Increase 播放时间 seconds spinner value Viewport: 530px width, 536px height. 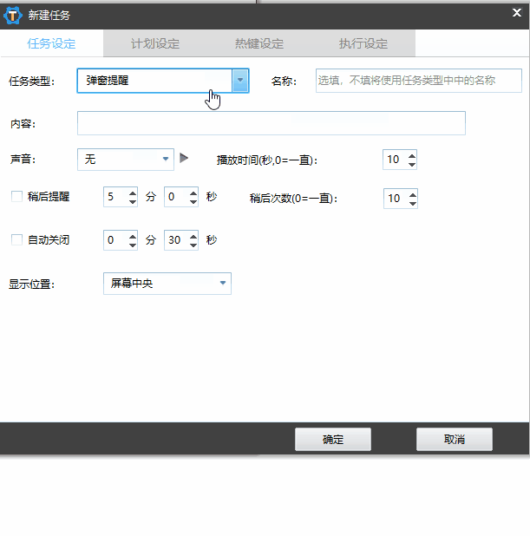pyautogui.click(x=411, y=155)
